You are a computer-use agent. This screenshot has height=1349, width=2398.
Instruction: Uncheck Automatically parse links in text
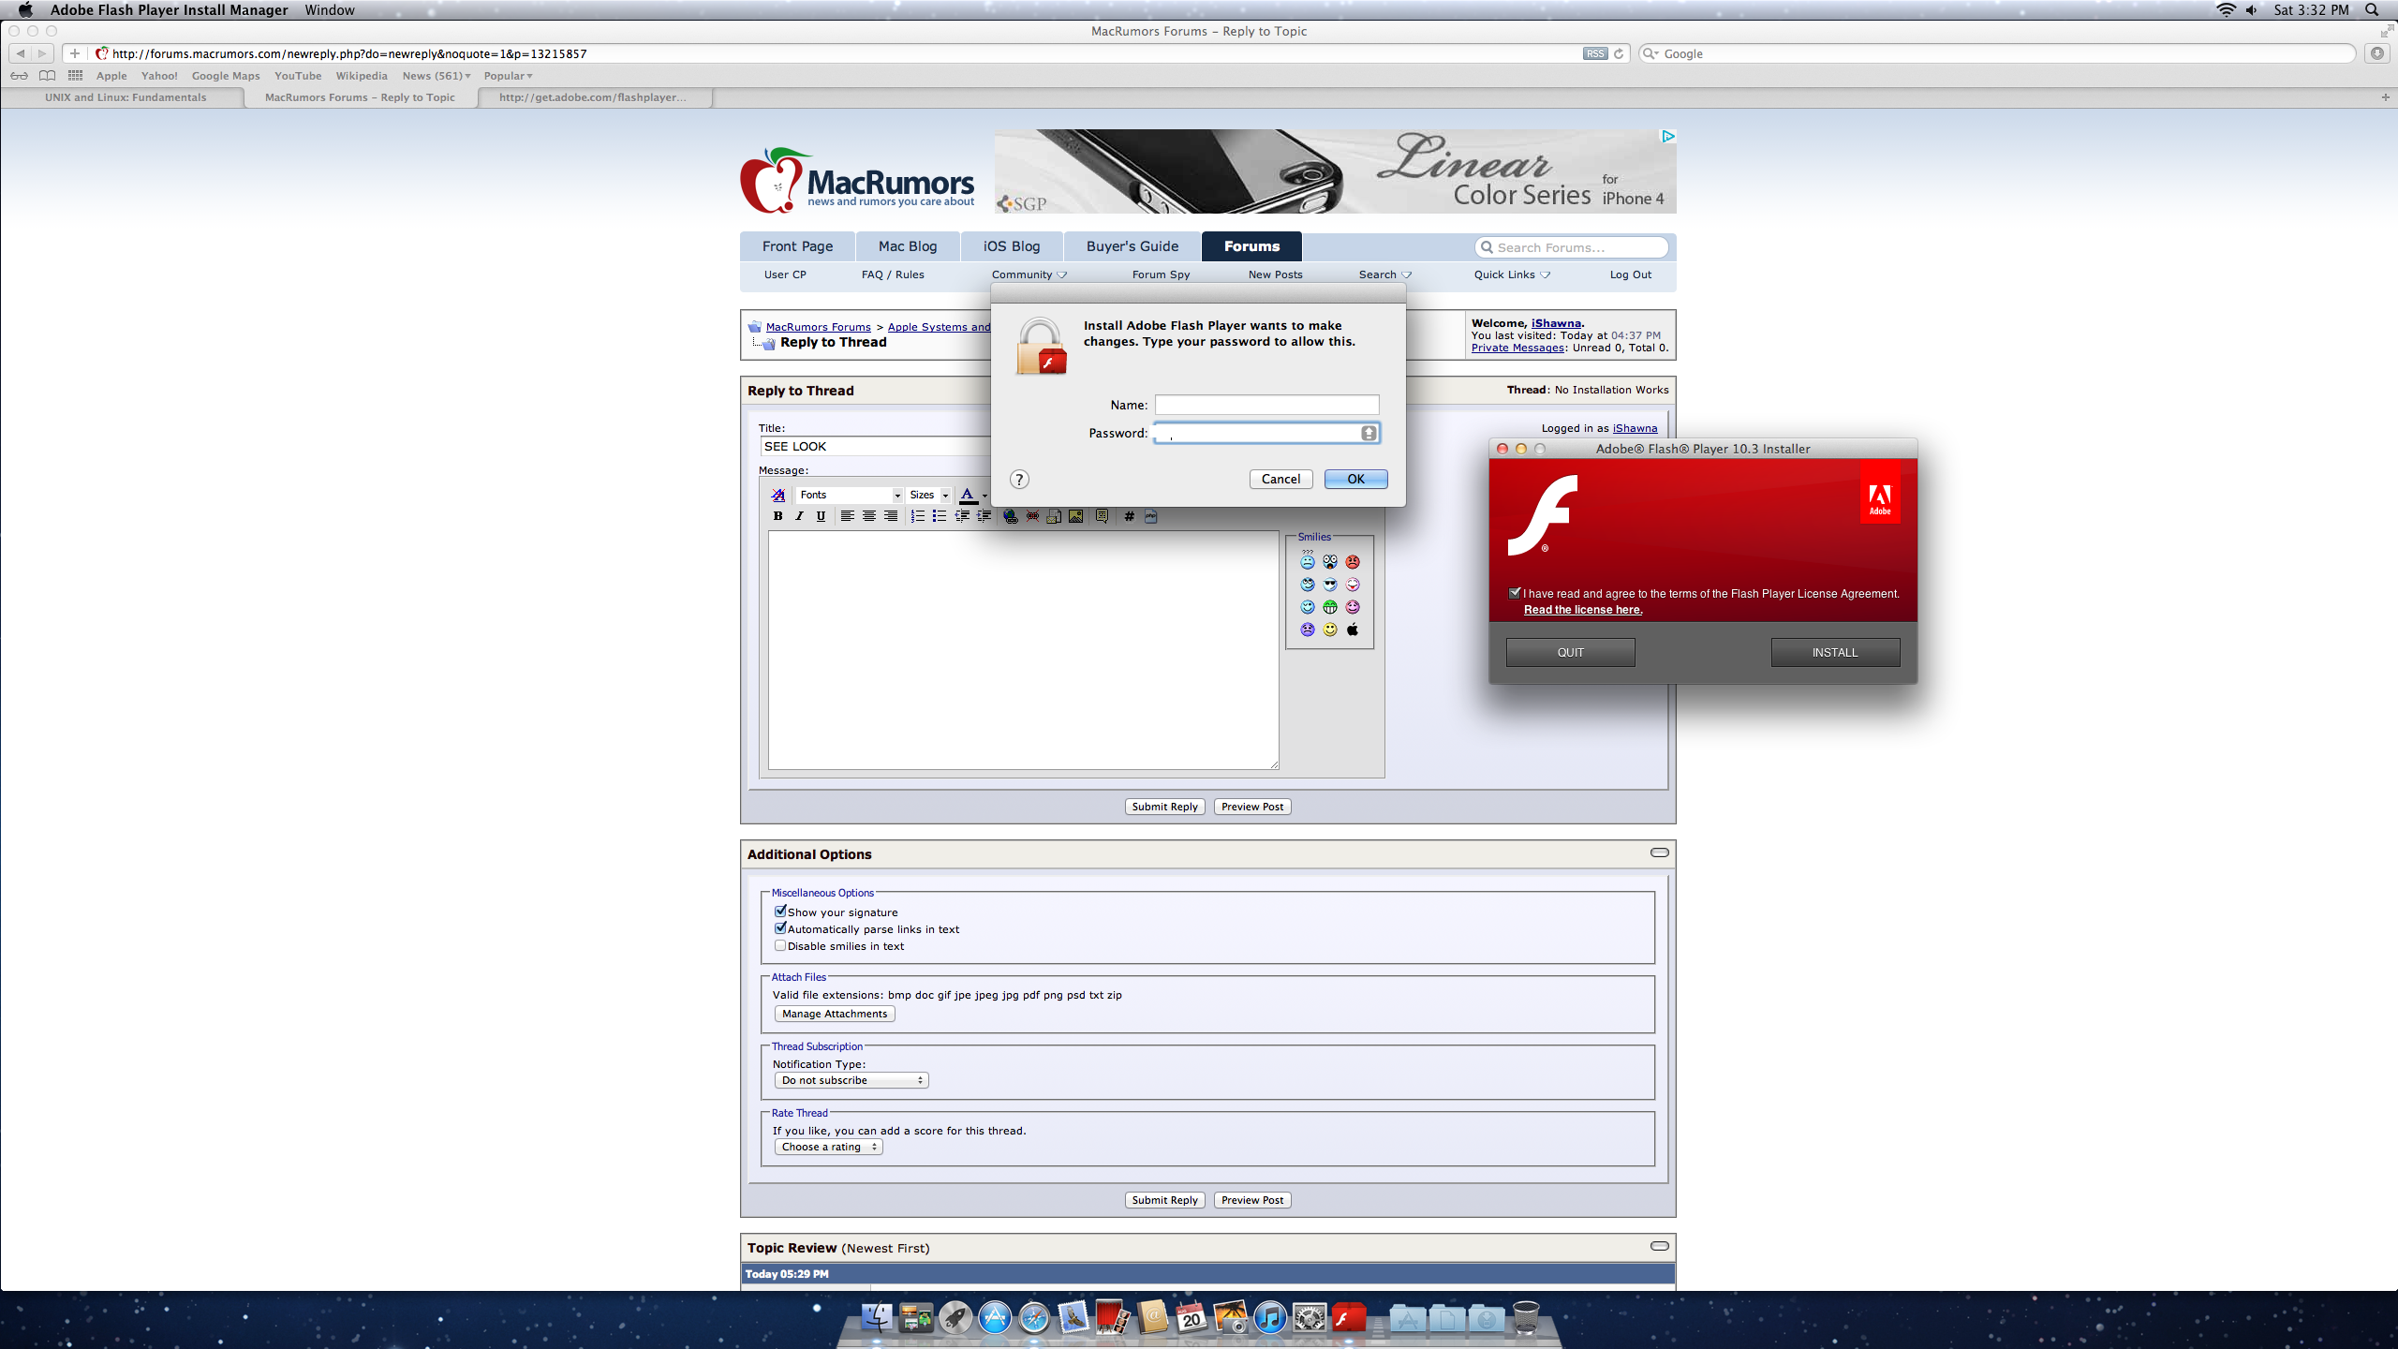point(780,927)
